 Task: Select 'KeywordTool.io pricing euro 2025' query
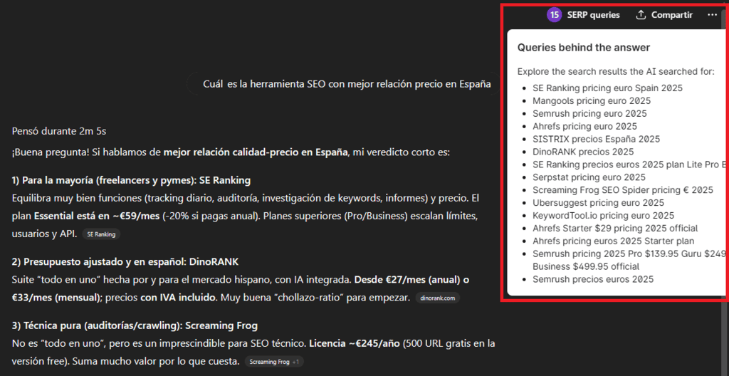point(603,216)
